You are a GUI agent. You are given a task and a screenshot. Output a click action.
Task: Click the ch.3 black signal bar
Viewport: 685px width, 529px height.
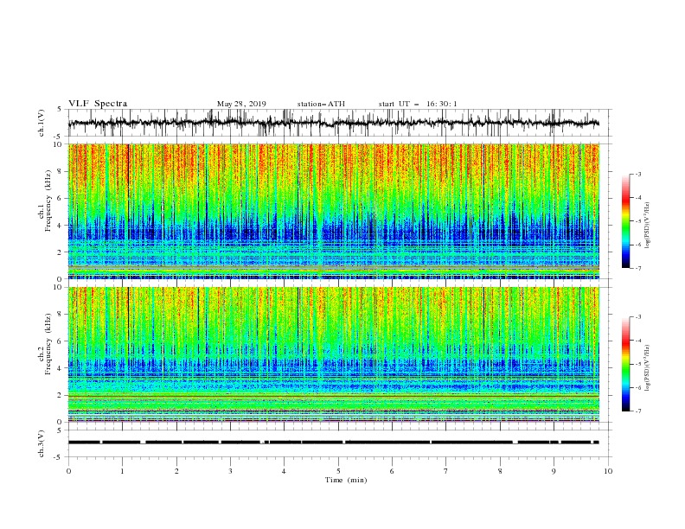pos(334,443)
